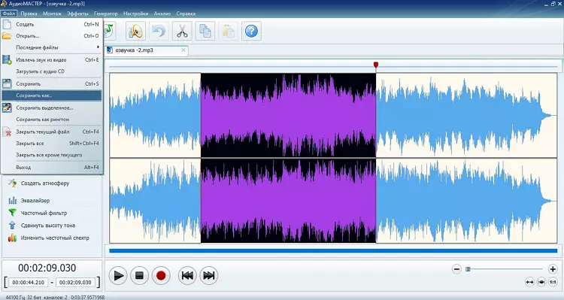Screen dimensions: 564x300
Task: Click the Create atmosphere palm icon
Action: click(x=13, y=183)
